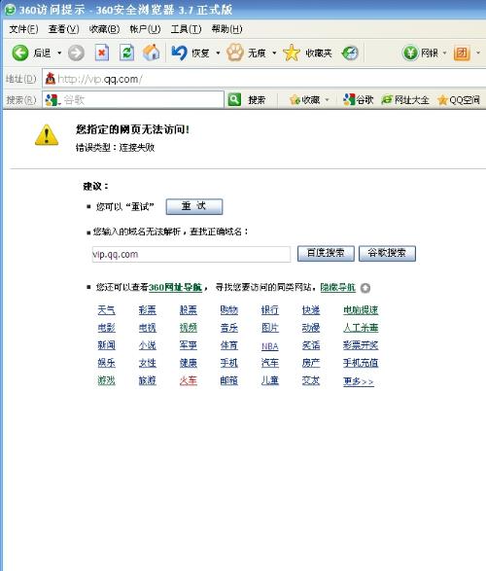Open the red 火车 link
The width and height of the screenshot is (486, 571).
[188, 380]
